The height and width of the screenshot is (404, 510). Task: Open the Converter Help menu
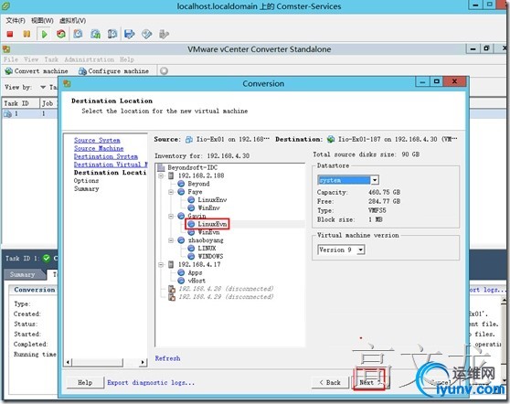pyautogui.click(x=127, y=59)
